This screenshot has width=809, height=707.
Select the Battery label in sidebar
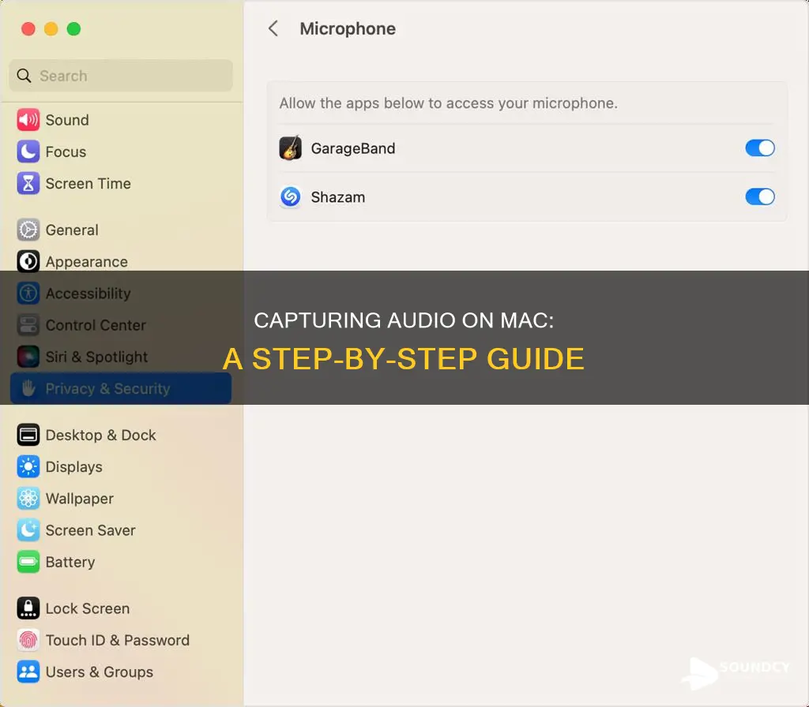(70, 562)
